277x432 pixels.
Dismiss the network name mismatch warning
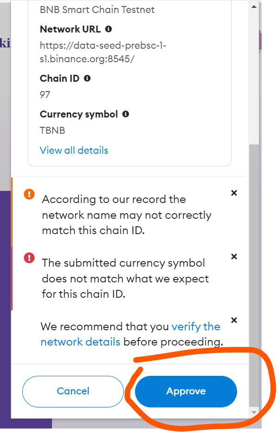(234, 193)
